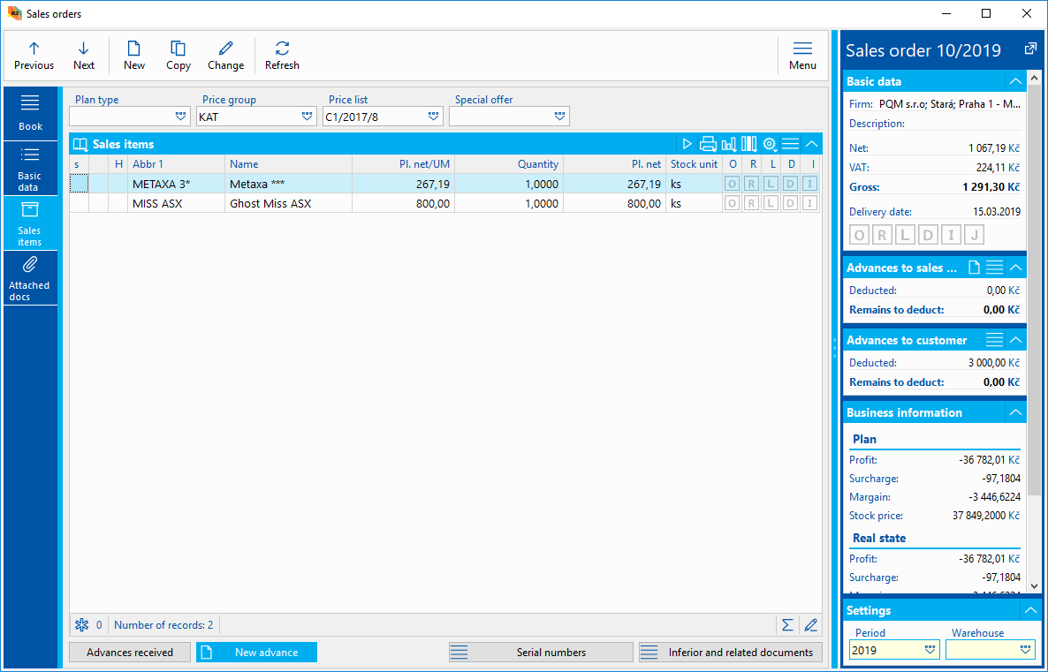
Task: Open the columns setup icon in Sales items
Action: point(749,144)
